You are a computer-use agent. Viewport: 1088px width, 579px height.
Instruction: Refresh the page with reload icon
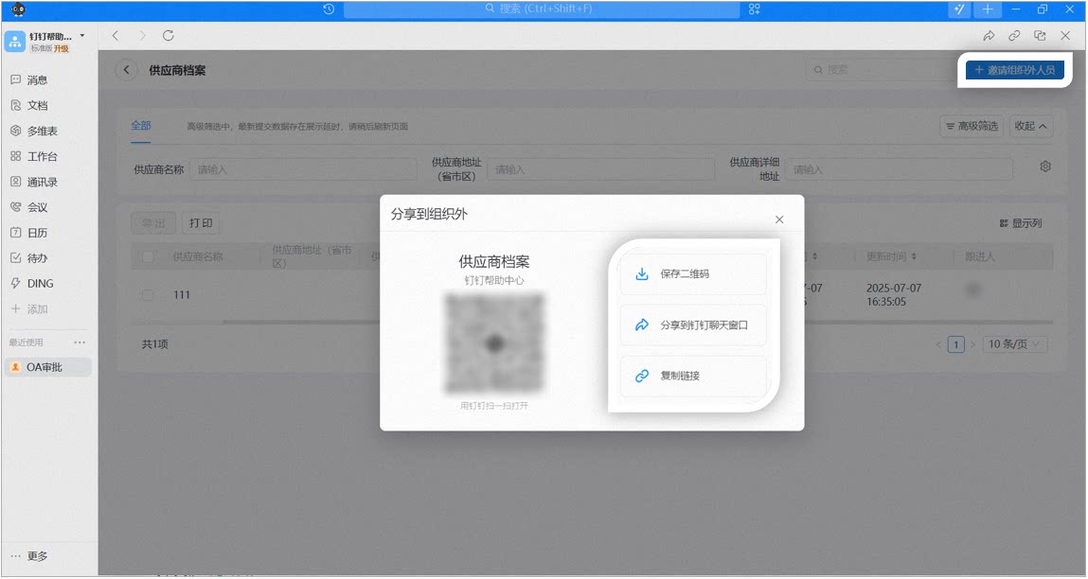(x=168, y=35)
